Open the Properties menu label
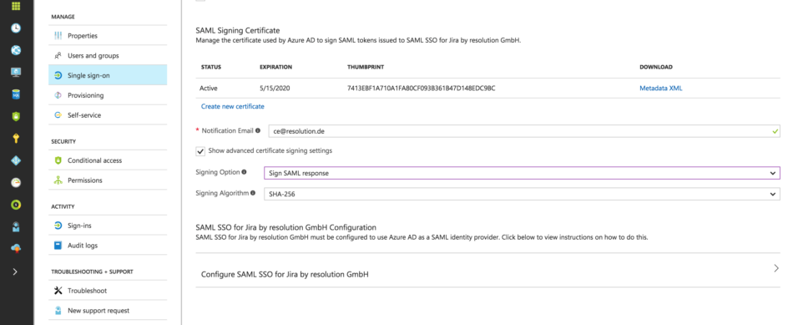The width and height of the screenshot is (793, 325). tap(83, 36)
